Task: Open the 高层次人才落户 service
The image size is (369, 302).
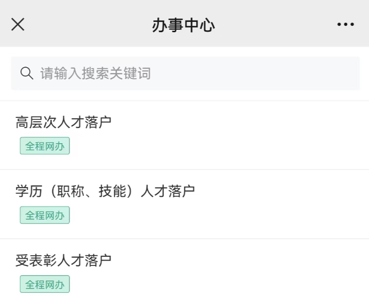Action: click(x=63, y=122)
